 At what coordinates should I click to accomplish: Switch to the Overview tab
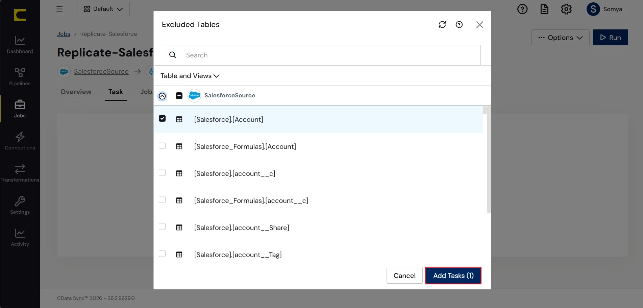click(x=76, y=92)
